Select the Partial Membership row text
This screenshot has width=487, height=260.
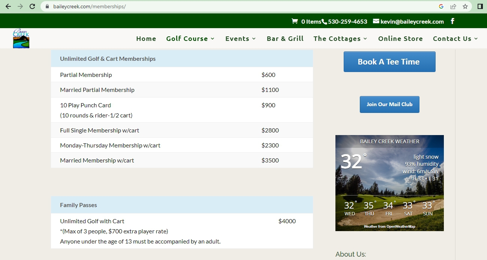86,75
